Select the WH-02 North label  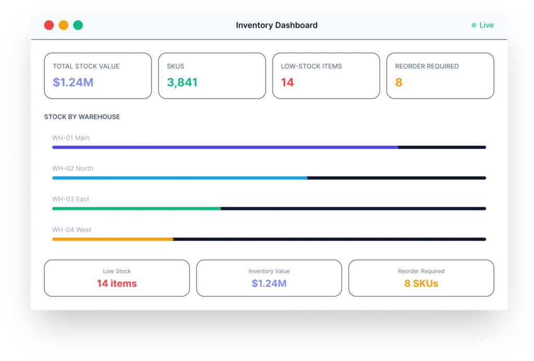tap(72, 168)
